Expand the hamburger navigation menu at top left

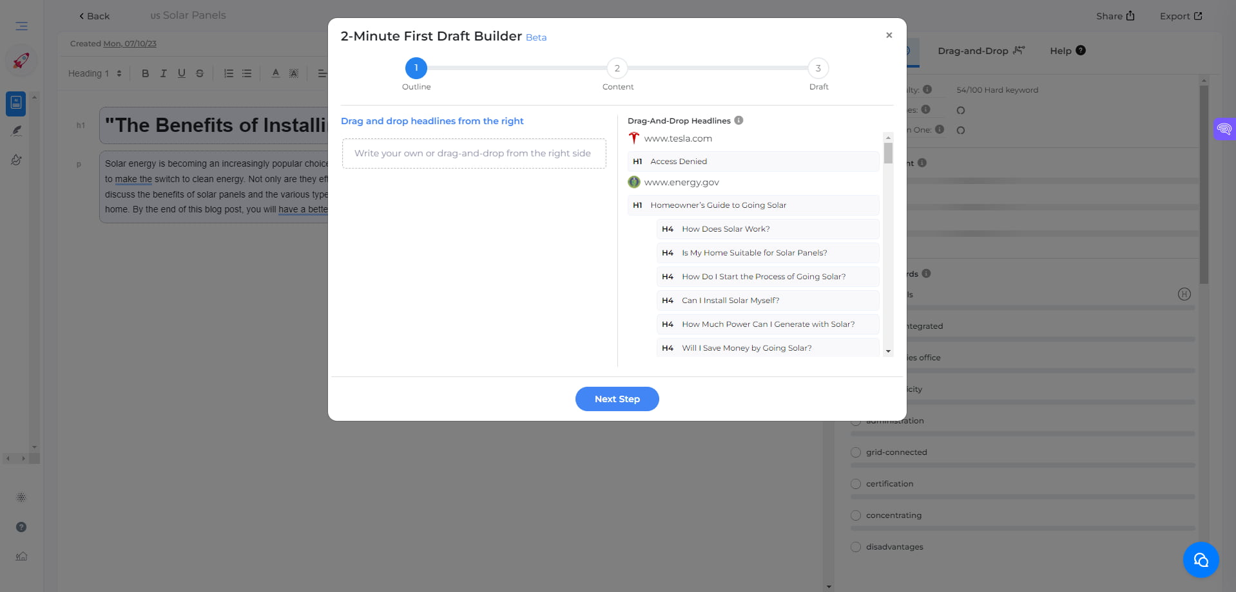[x=21, y=26]
